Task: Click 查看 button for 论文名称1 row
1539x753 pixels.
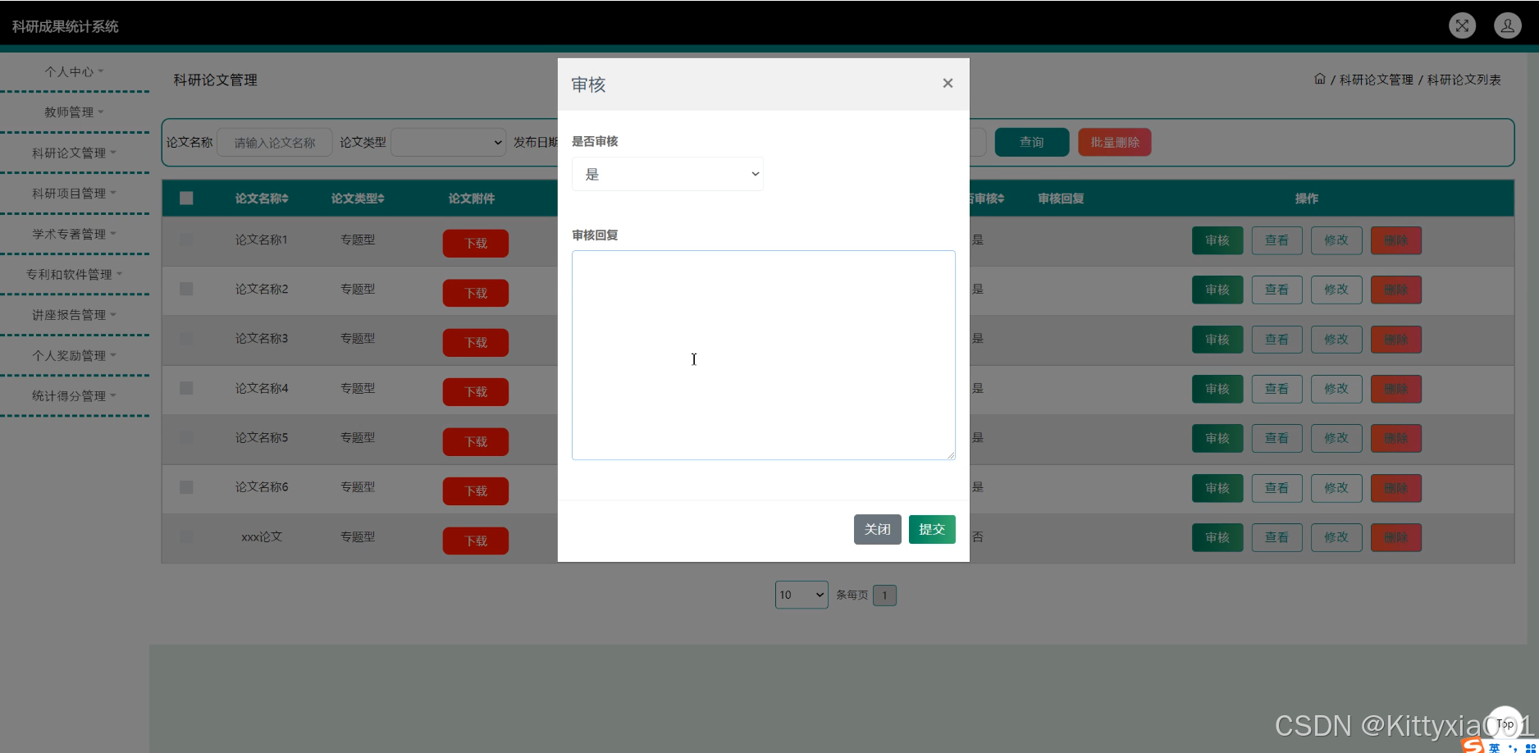Action: pyautogui.click(x=1276, y=240)
